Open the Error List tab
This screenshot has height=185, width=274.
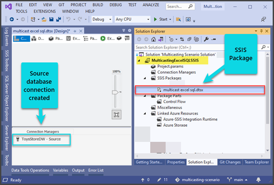click(x=96, y=170)
